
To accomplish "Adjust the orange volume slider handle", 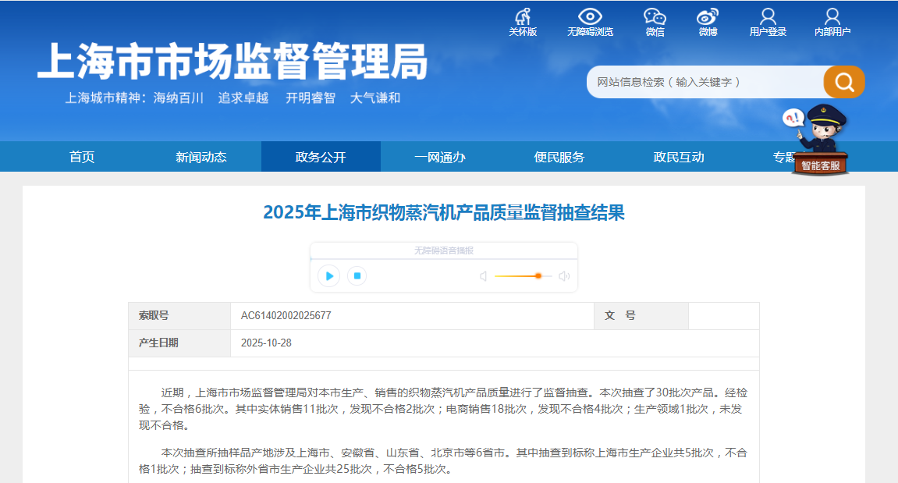I will click(x=538, y=275).
